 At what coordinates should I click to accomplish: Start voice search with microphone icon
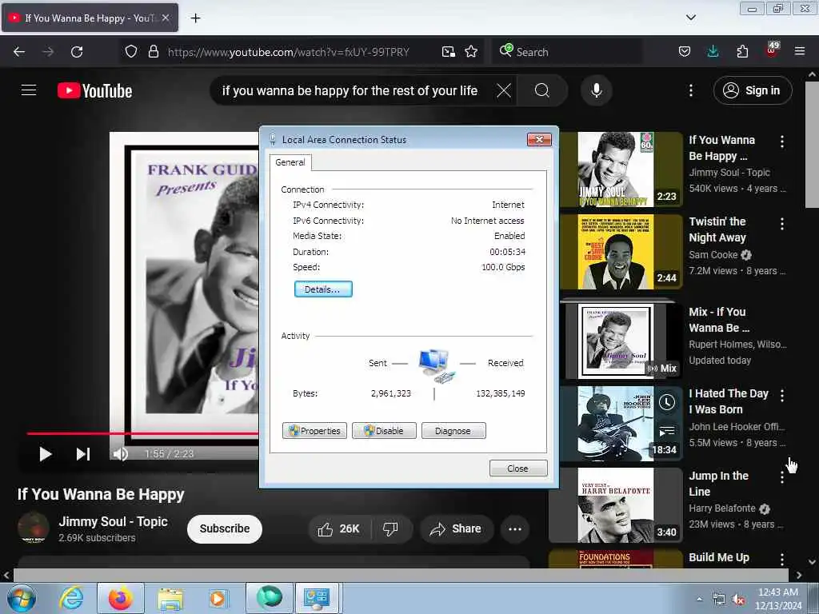point(596,91)
